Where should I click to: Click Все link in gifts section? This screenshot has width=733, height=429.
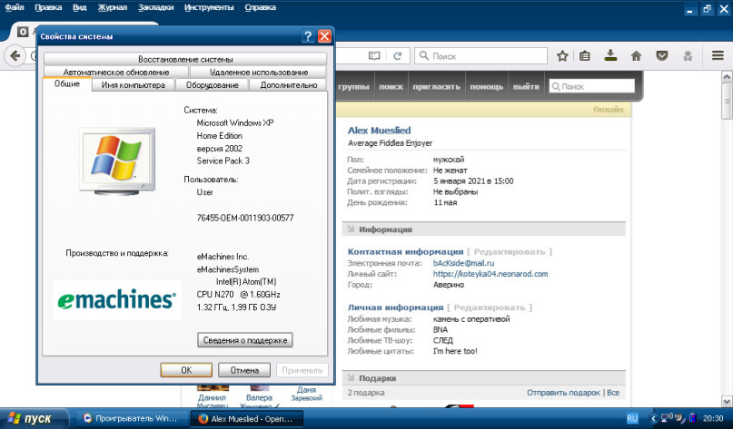pos(613,393)
